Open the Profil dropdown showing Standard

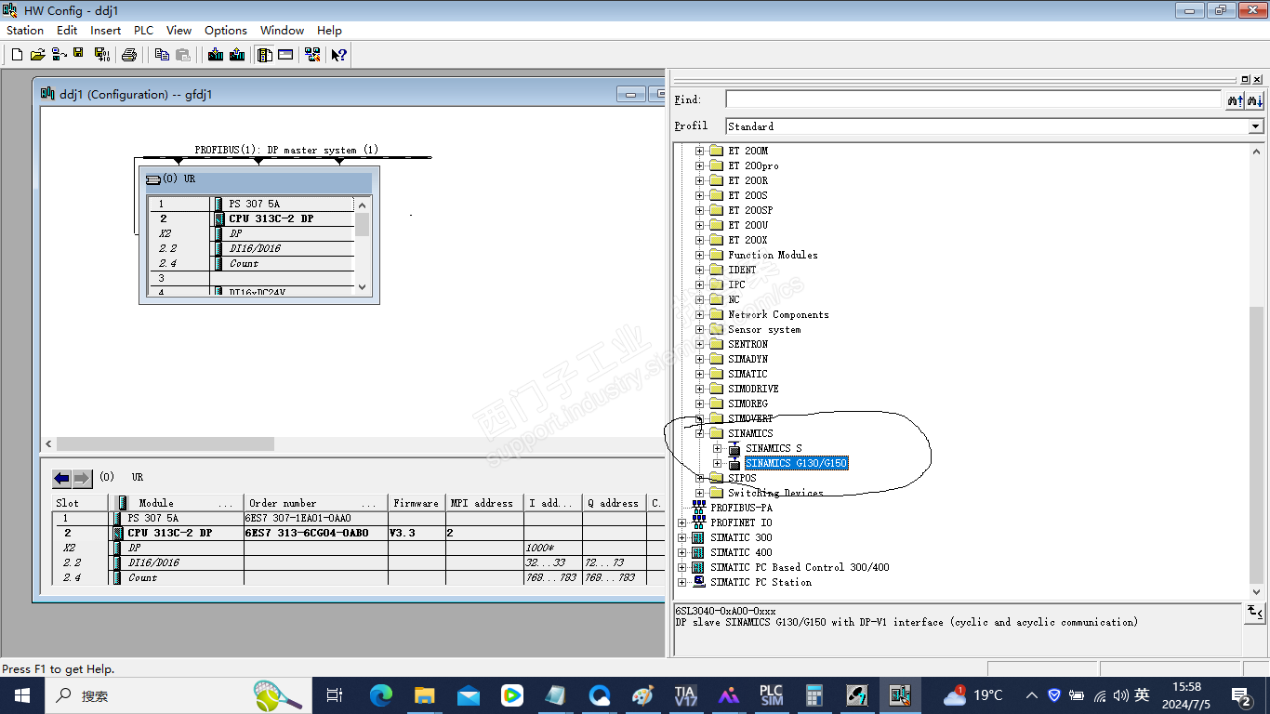click(x=1256, y=126)
